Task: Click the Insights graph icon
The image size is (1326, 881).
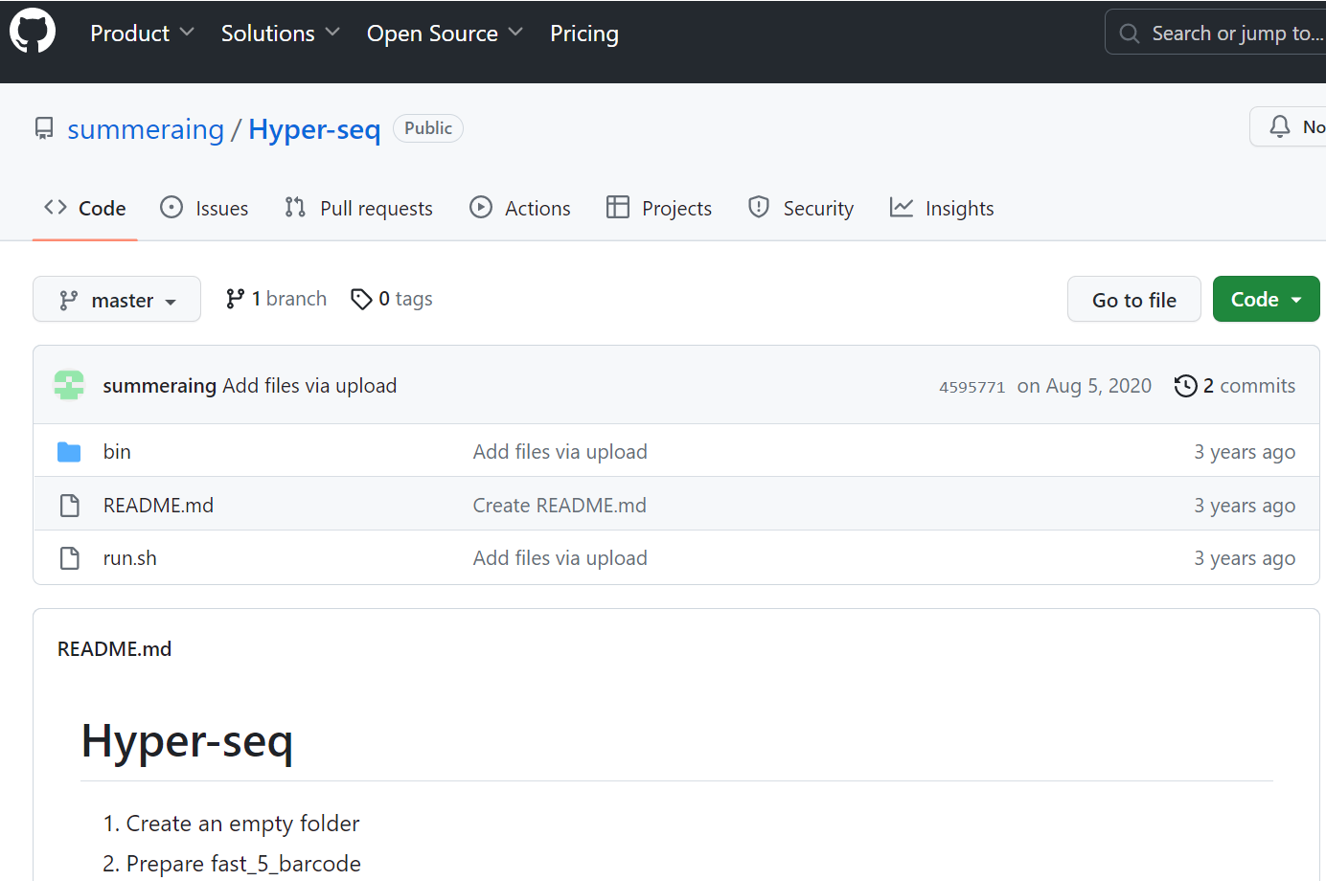Action: tap(902, 208)
